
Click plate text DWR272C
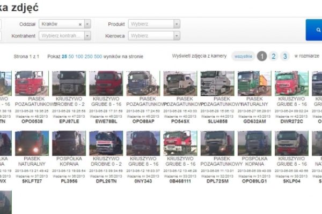(291, 121)
